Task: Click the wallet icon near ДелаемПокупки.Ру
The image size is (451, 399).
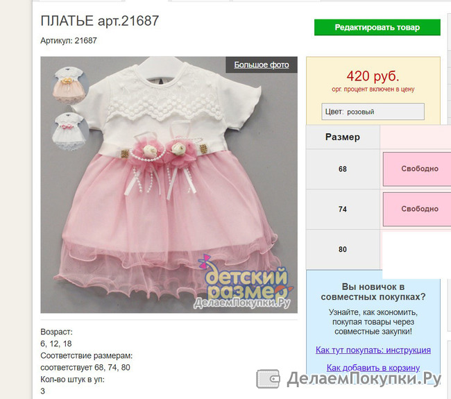Action: tap(268, 379)
